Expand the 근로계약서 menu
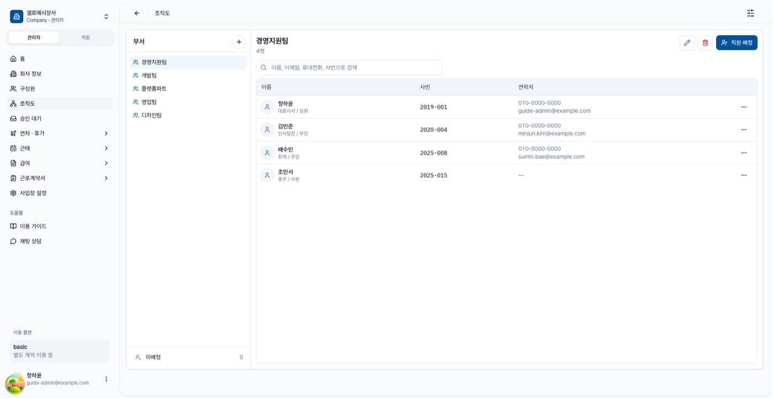Screen dimensions: 773x399 pos(60,178)
